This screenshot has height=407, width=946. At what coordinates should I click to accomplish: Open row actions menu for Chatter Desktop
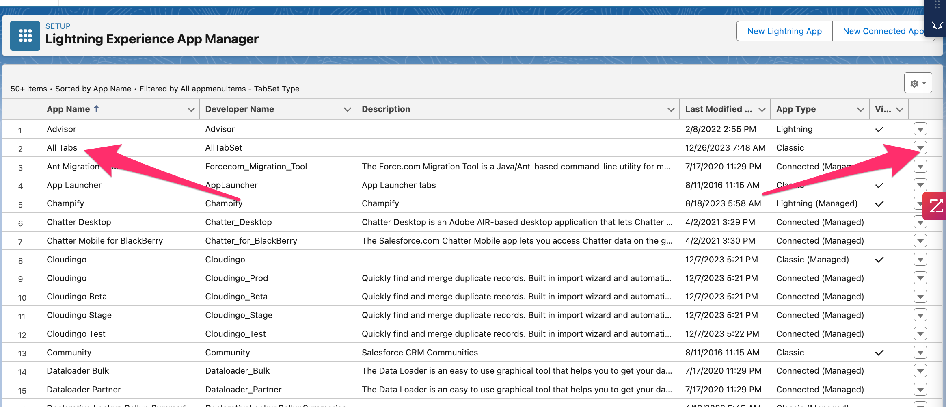tap(920, 222)
